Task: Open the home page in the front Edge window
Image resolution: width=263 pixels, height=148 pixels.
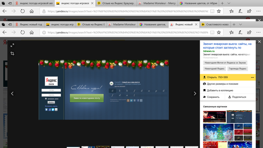Action: tap(32, 32)
